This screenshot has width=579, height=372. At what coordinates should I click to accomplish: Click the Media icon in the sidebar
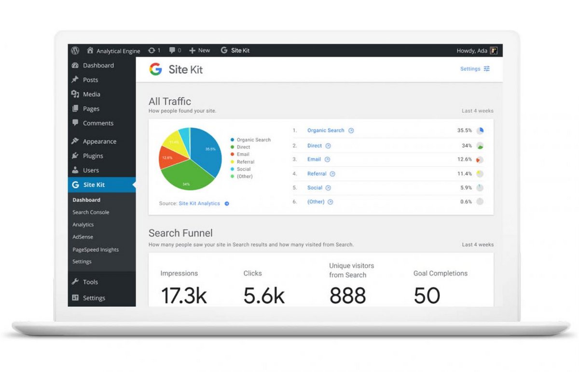[x=75, y=94]
